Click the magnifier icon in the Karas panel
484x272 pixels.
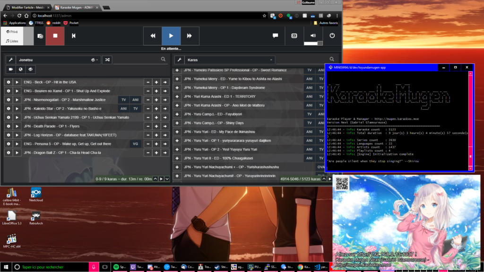[332, 59]
